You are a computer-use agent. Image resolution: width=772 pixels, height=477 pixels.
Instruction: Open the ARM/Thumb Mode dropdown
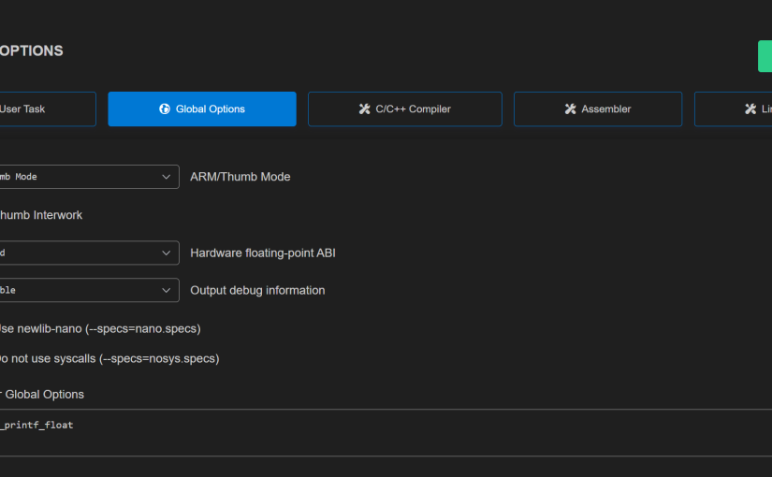click(x=84, y=177)
